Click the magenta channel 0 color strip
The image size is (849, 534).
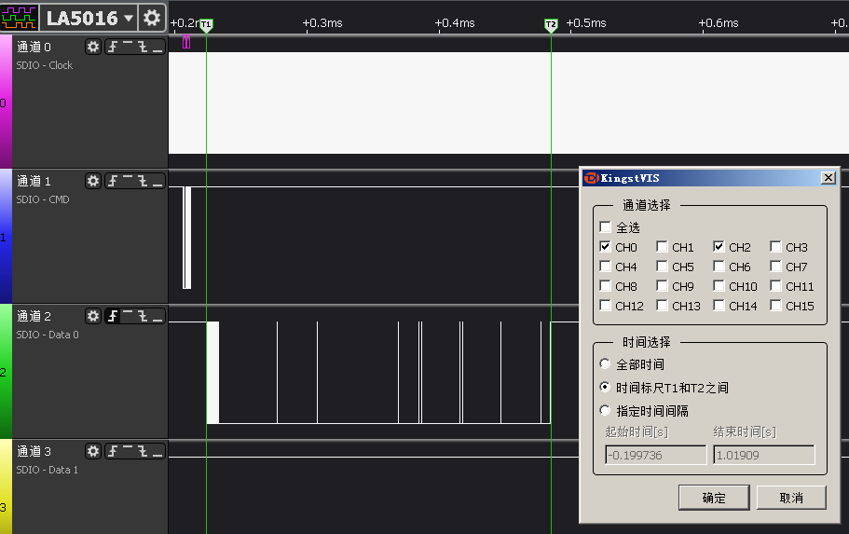click(6, 102)
